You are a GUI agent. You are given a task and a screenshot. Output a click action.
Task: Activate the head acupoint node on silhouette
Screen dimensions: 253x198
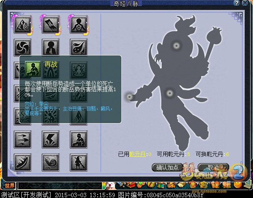point(176,46)
